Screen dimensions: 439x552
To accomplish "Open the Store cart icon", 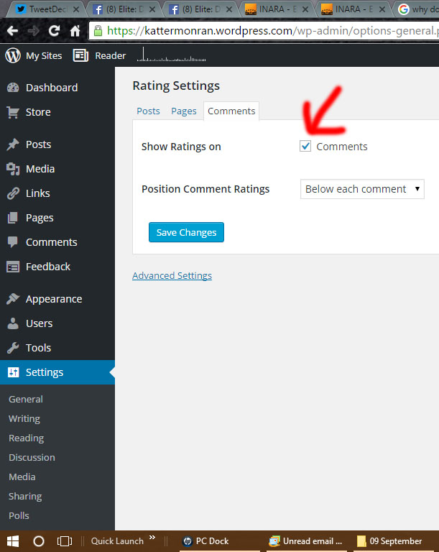I will 13,112.
